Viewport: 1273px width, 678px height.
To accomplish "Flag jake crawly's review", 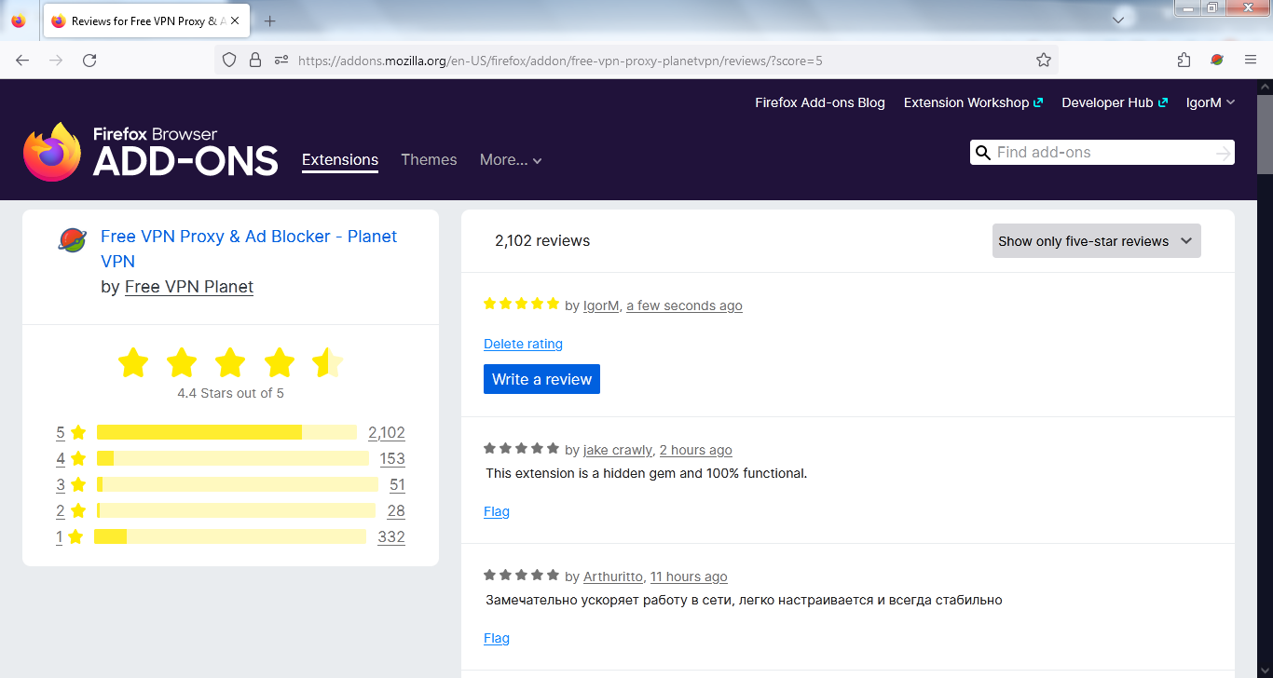I will [x=497, y=512].
